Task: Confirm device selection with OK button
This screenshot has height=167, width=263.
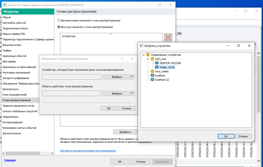Action: pyautogui.click(x=226, y=136)
